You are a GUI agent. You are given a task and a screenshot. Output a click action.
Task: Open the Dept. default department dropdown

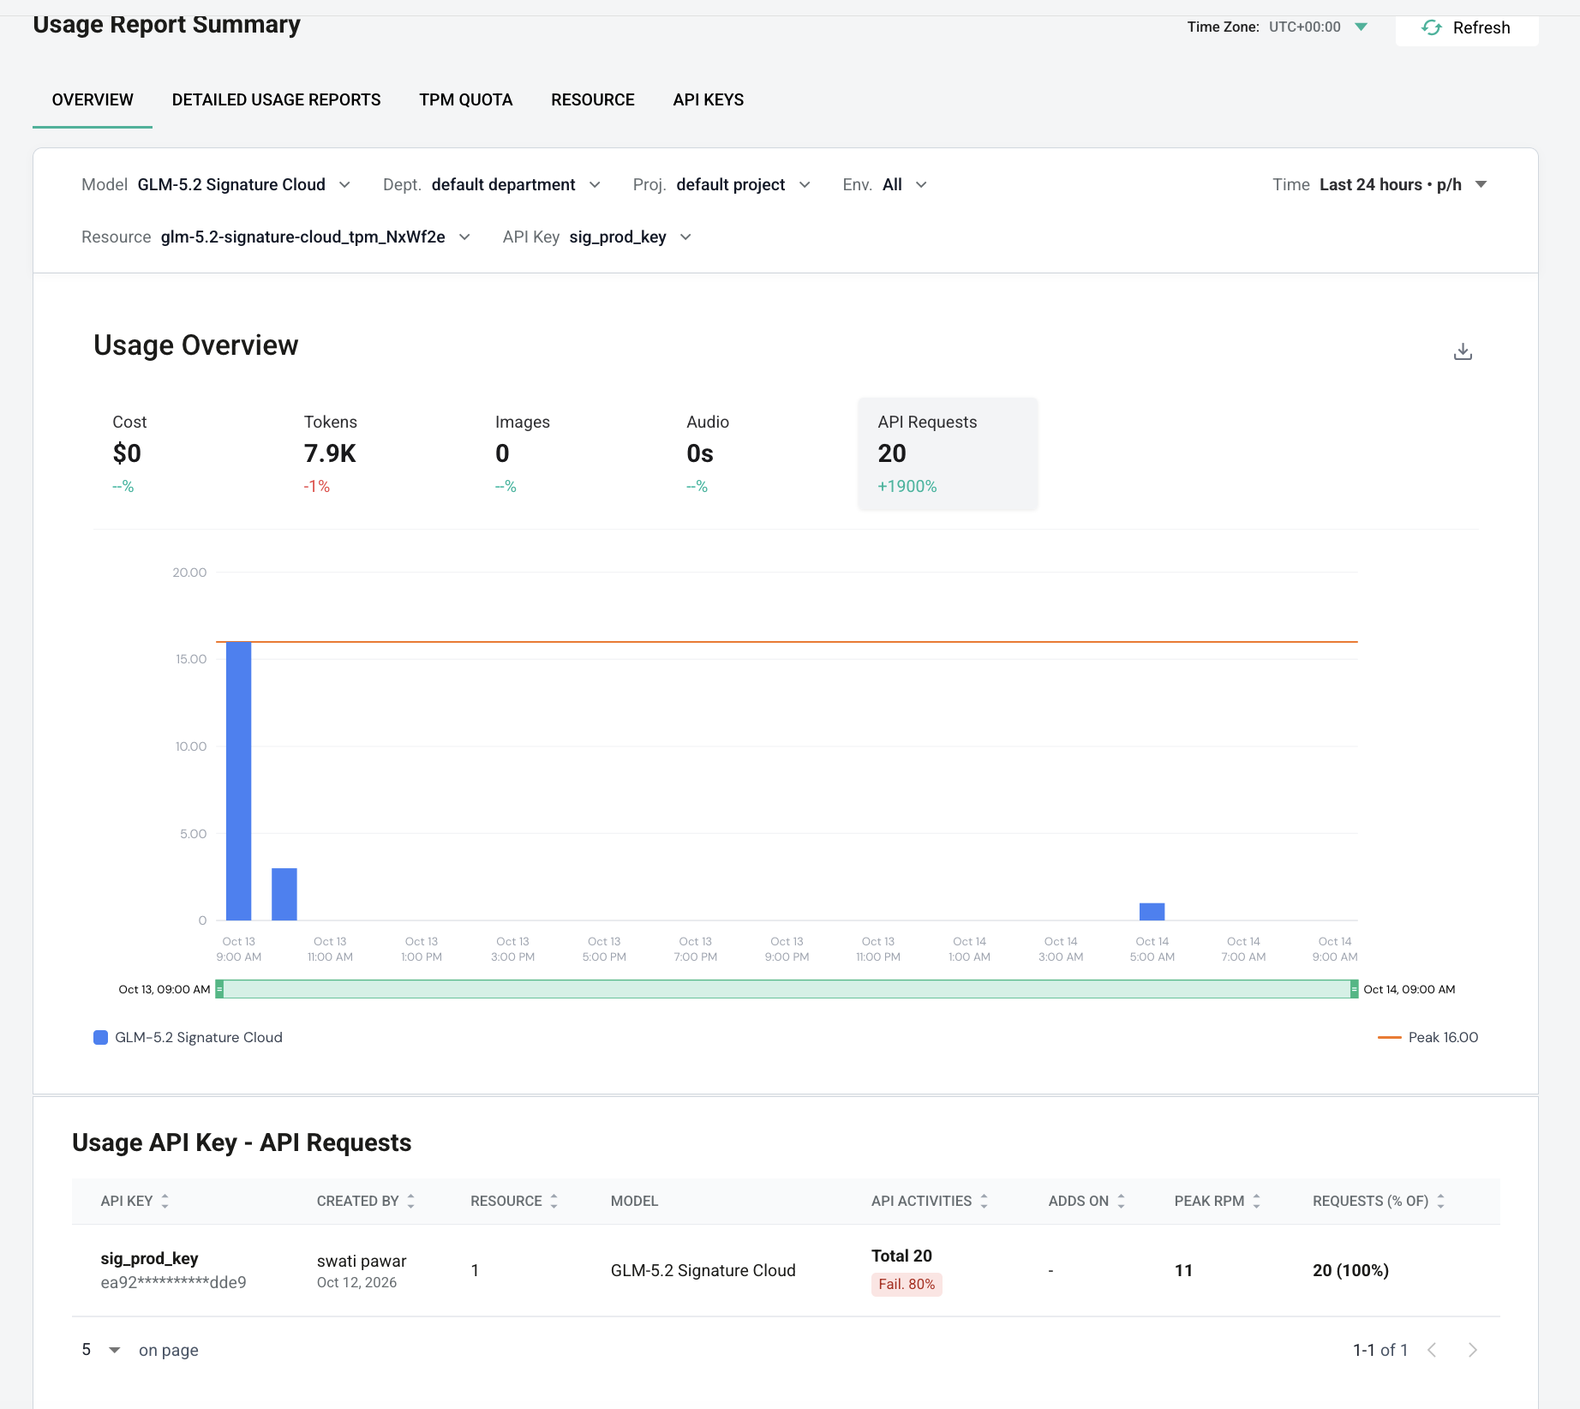coord(492,185)
